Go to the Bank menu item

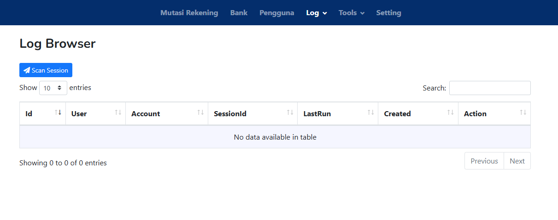point(239,13)
